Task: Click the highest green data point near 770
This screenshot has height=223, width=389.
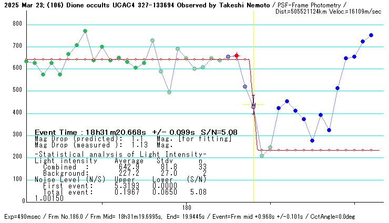Action: click(85, 31)
